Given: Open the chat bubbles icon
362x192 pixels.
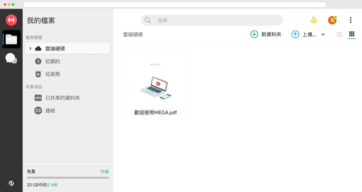Looking at the screenshot, I should pyautogui.click(x=11, y=58).
